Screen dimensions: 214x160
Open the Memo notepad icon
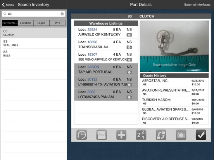point(102,135)
